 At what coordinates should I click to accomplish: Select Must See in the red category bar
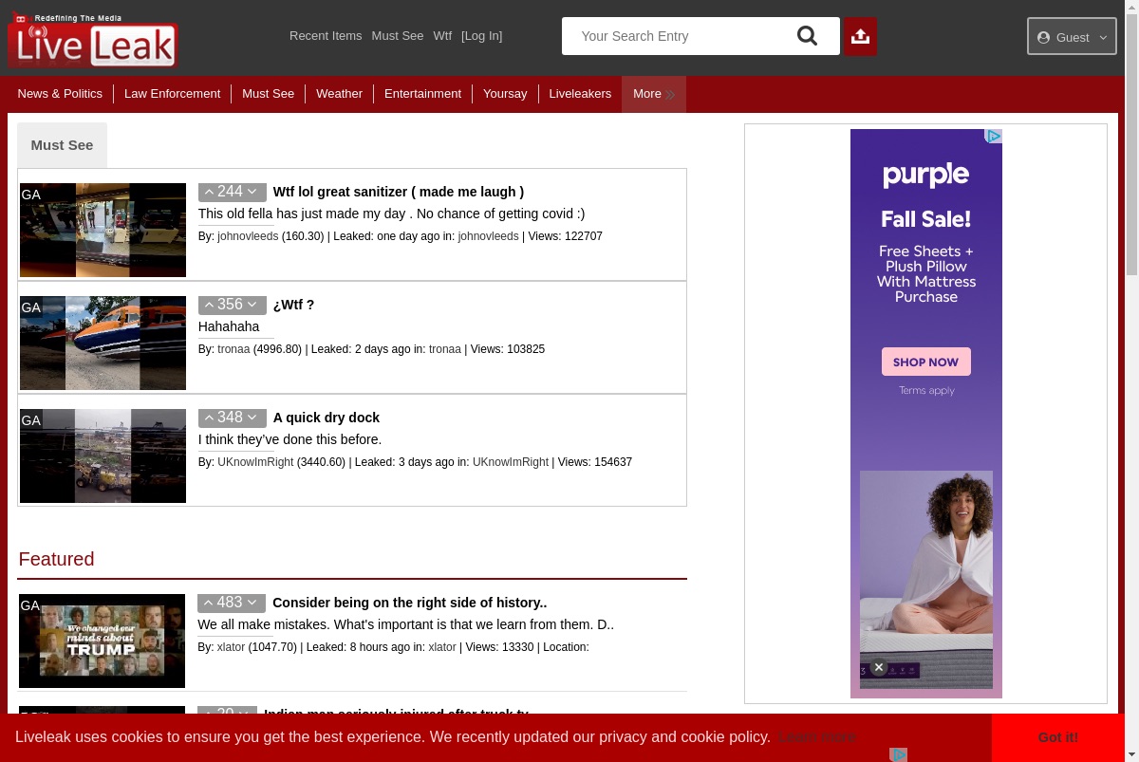click(x=268, y=94)
